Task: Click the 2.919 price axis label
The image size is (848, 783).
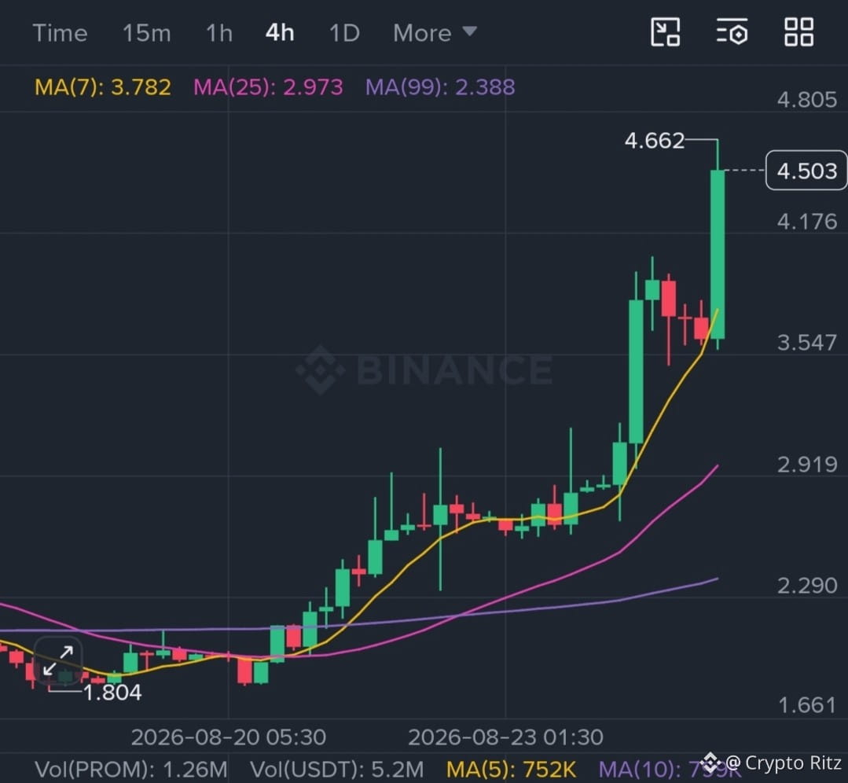Action: tap(807, 465)
